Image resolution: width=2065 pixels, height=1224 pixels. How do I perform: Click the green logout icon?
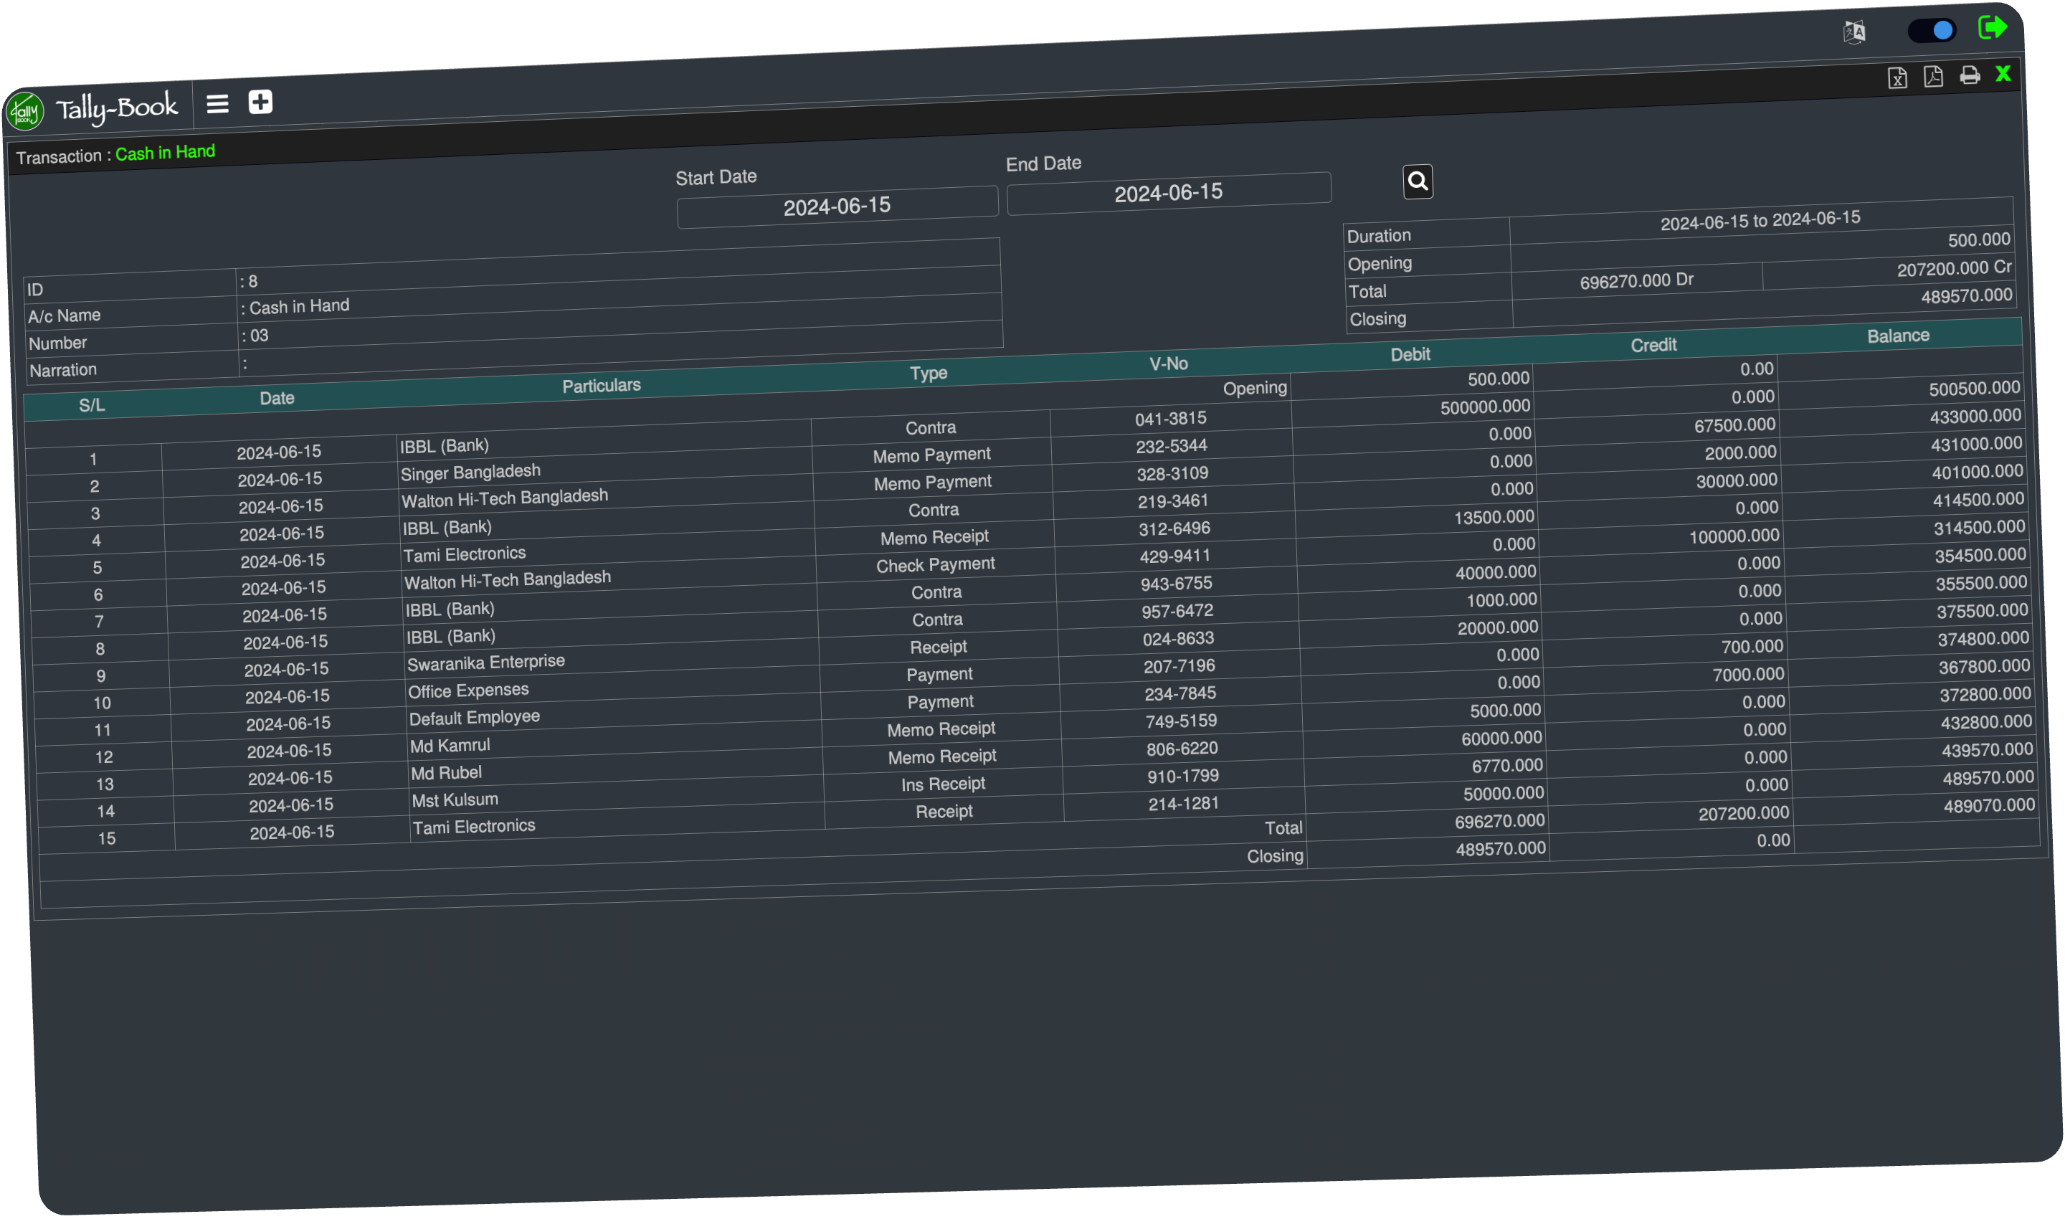1992,28
